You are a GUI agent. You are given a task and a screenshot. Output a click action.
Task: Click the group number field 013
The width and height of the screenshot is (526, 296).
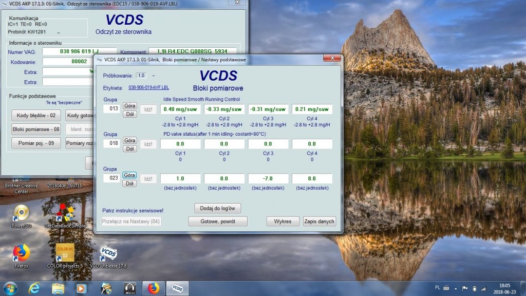111,109
